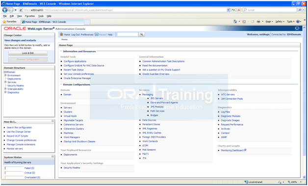
Task: Open the address bar dropdown arrow
Action: click(x=228, y=10)
